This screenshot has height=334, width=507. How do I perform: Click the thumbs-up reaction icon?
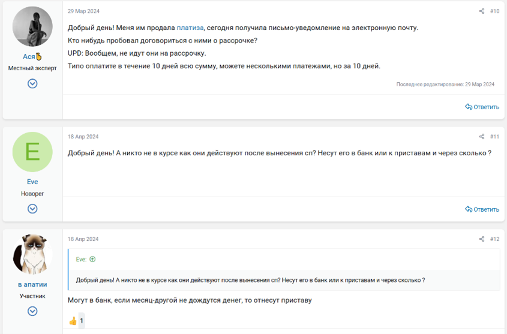[x=73, y=321]
